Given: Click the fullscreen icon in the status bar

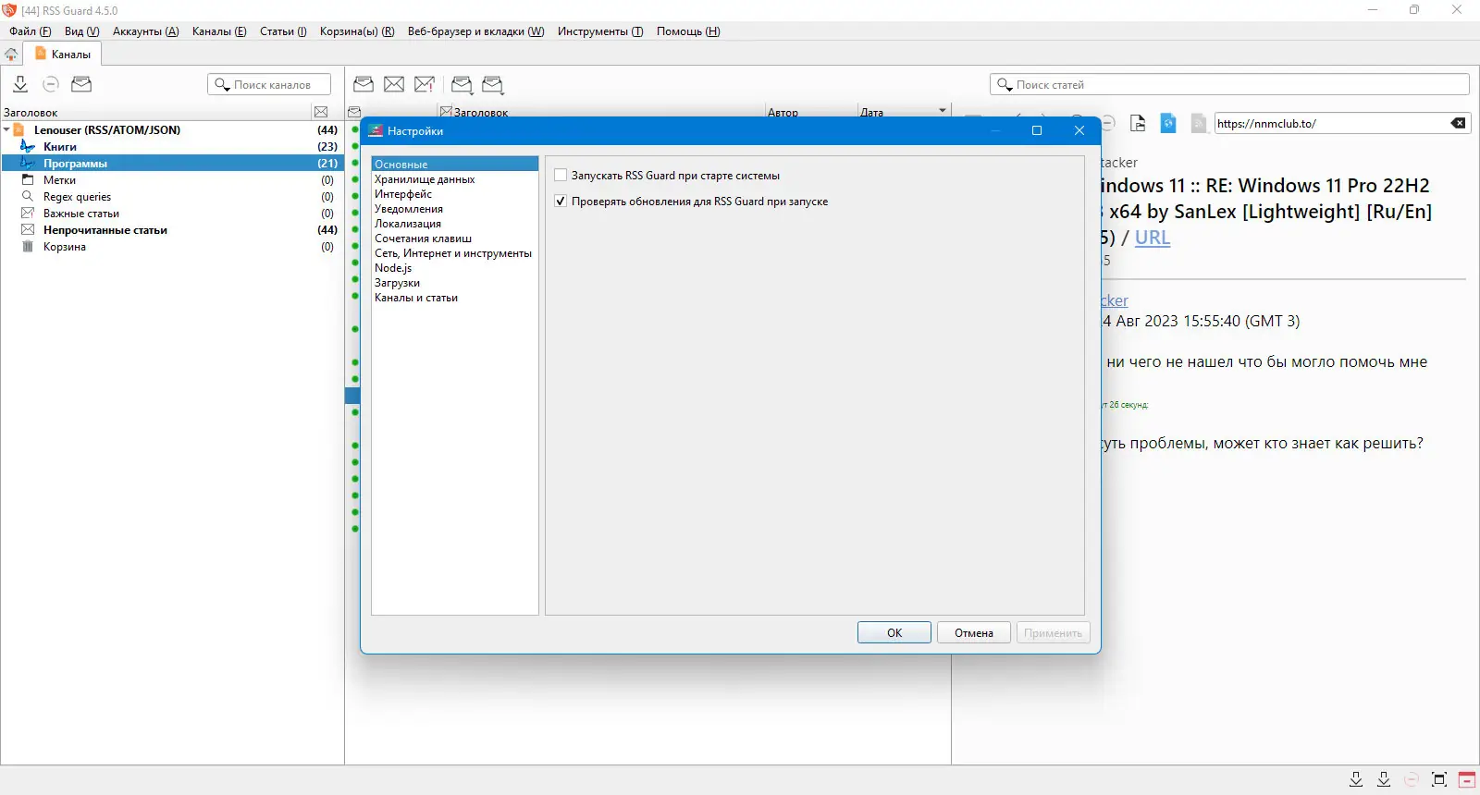Looking at the screenshot, I should (x=1438, y=779).
